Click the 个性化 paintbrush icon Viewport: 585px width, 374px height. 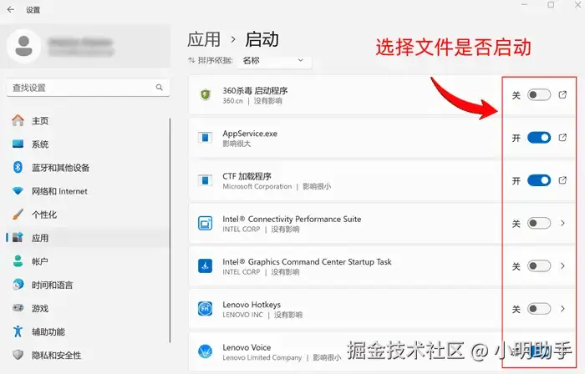(18, 215)
